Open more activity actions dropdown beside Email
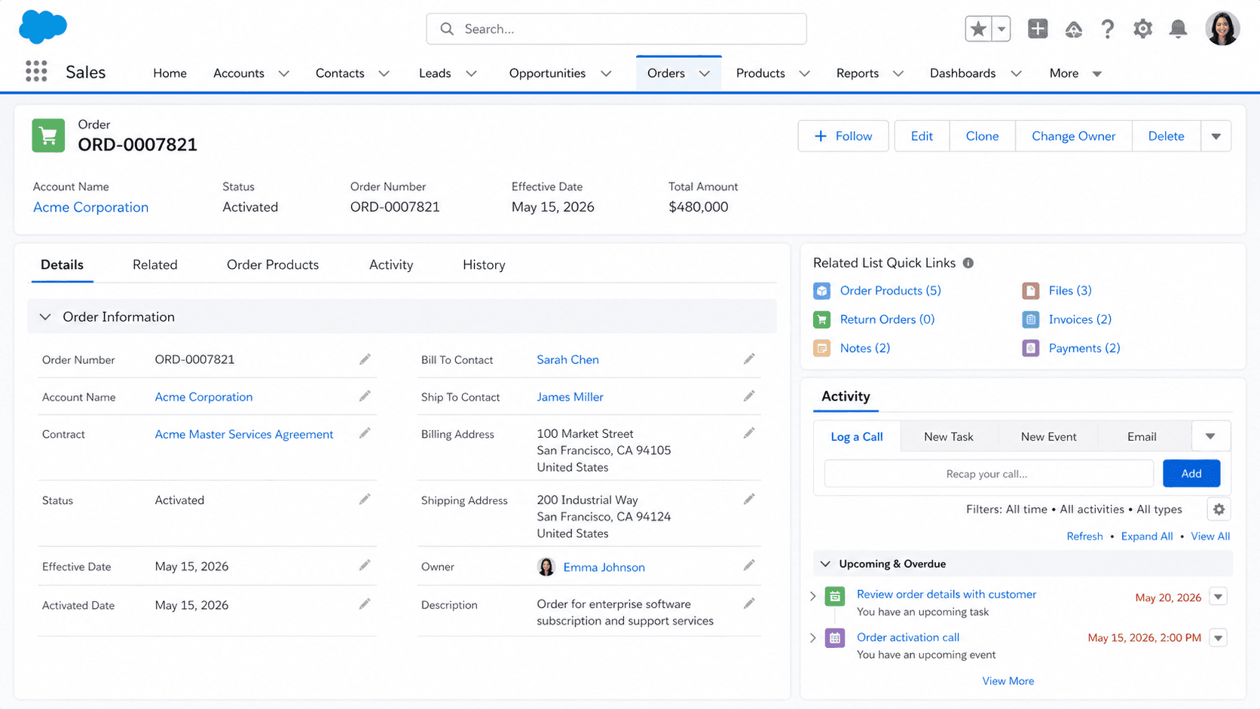The width and height of the screenshot is (1260, 709). tap(1210, 436)
